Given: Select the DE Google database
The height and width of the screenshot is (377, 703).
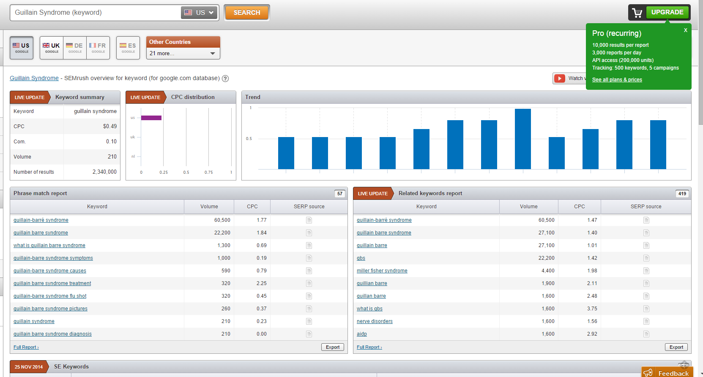Looking at the screenshot, I should tap(75, 48).
